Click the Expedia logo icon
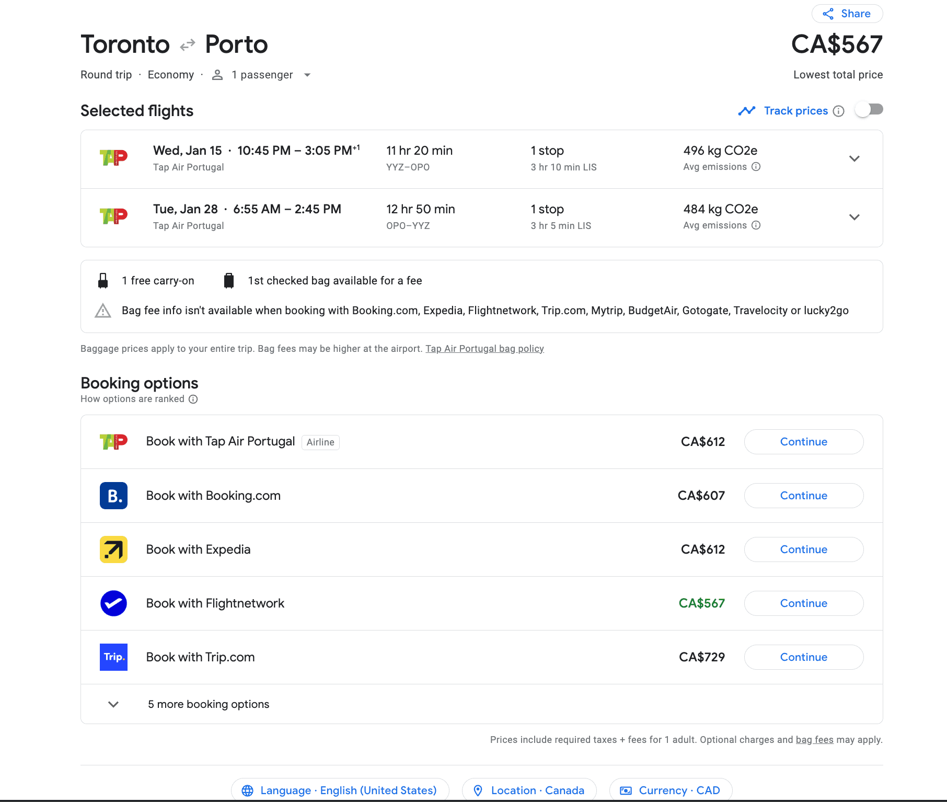Viewport: 947px width, 802px height. click(x=113, y=549)
